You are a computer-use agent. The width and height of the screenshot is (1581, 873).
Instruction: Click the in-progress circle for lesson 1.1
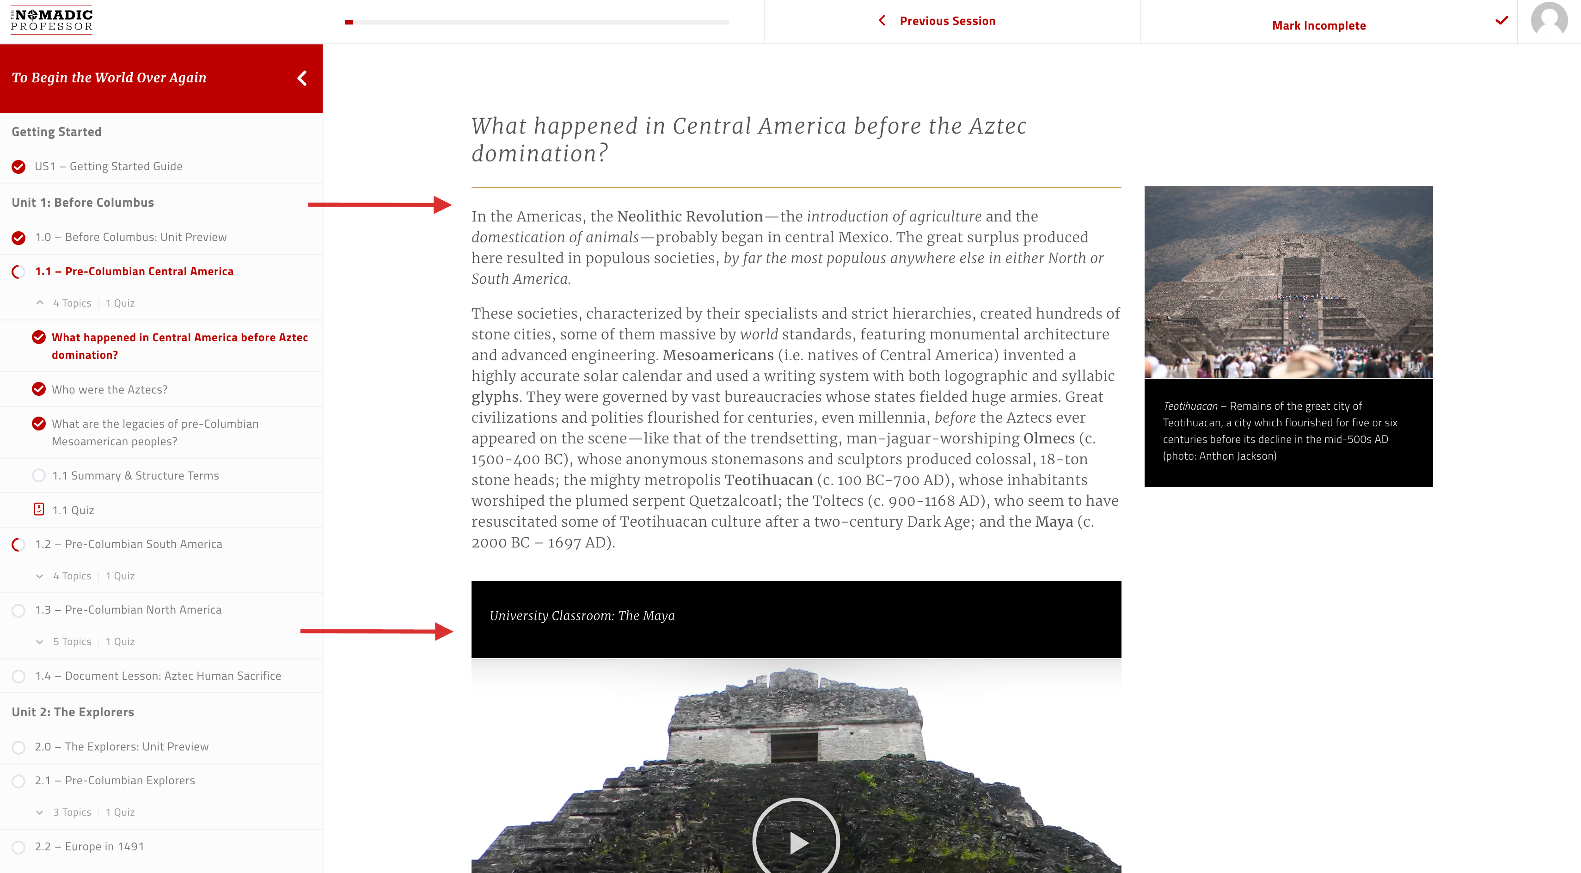point(19,271)
